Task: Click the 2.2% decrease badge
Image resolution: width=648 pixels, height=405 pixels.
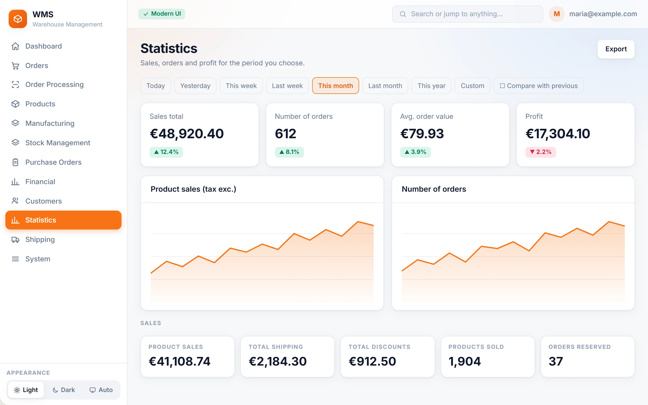Action: (x=541, y=152)
